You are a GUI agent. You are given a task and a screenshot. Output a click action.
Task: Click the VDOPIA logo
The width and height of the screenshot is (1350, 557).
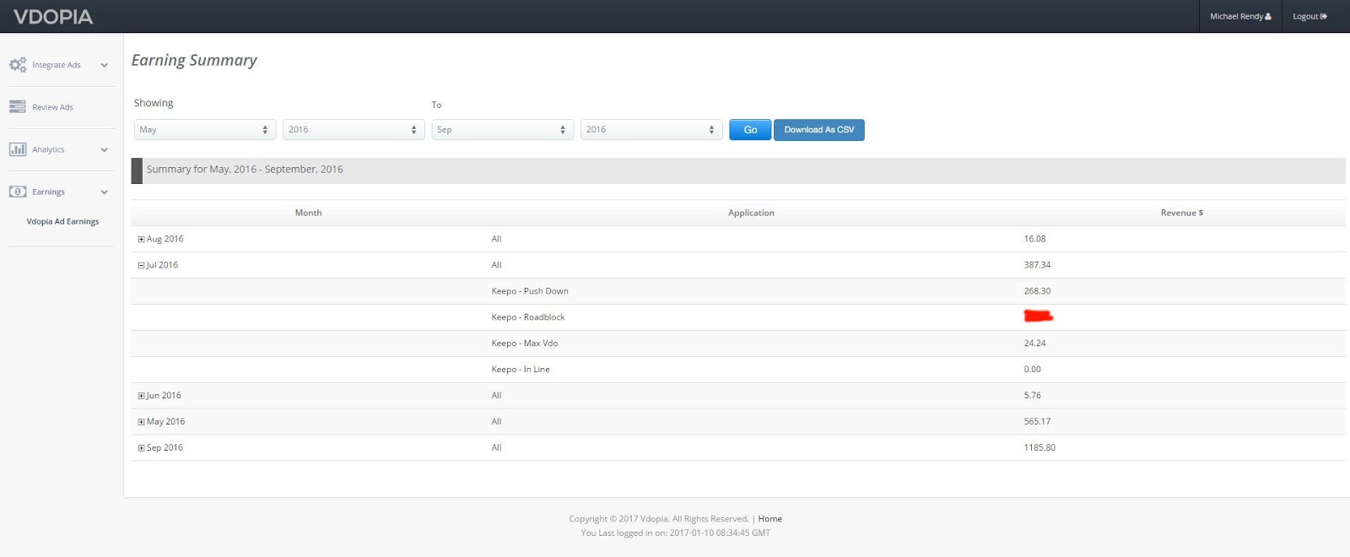(x=53, y=17)
